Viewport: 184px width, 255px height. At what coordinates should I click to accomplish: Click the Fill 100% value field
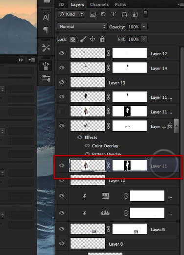134,39
